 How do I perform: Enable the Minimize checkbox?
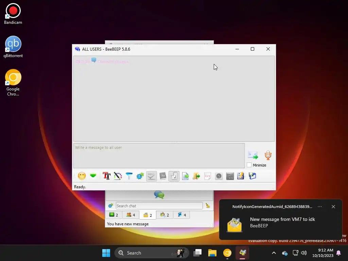pyautogui.click(x=249, y=165)
